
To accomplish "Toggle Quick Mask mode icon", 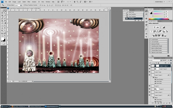I will point(3,44).
